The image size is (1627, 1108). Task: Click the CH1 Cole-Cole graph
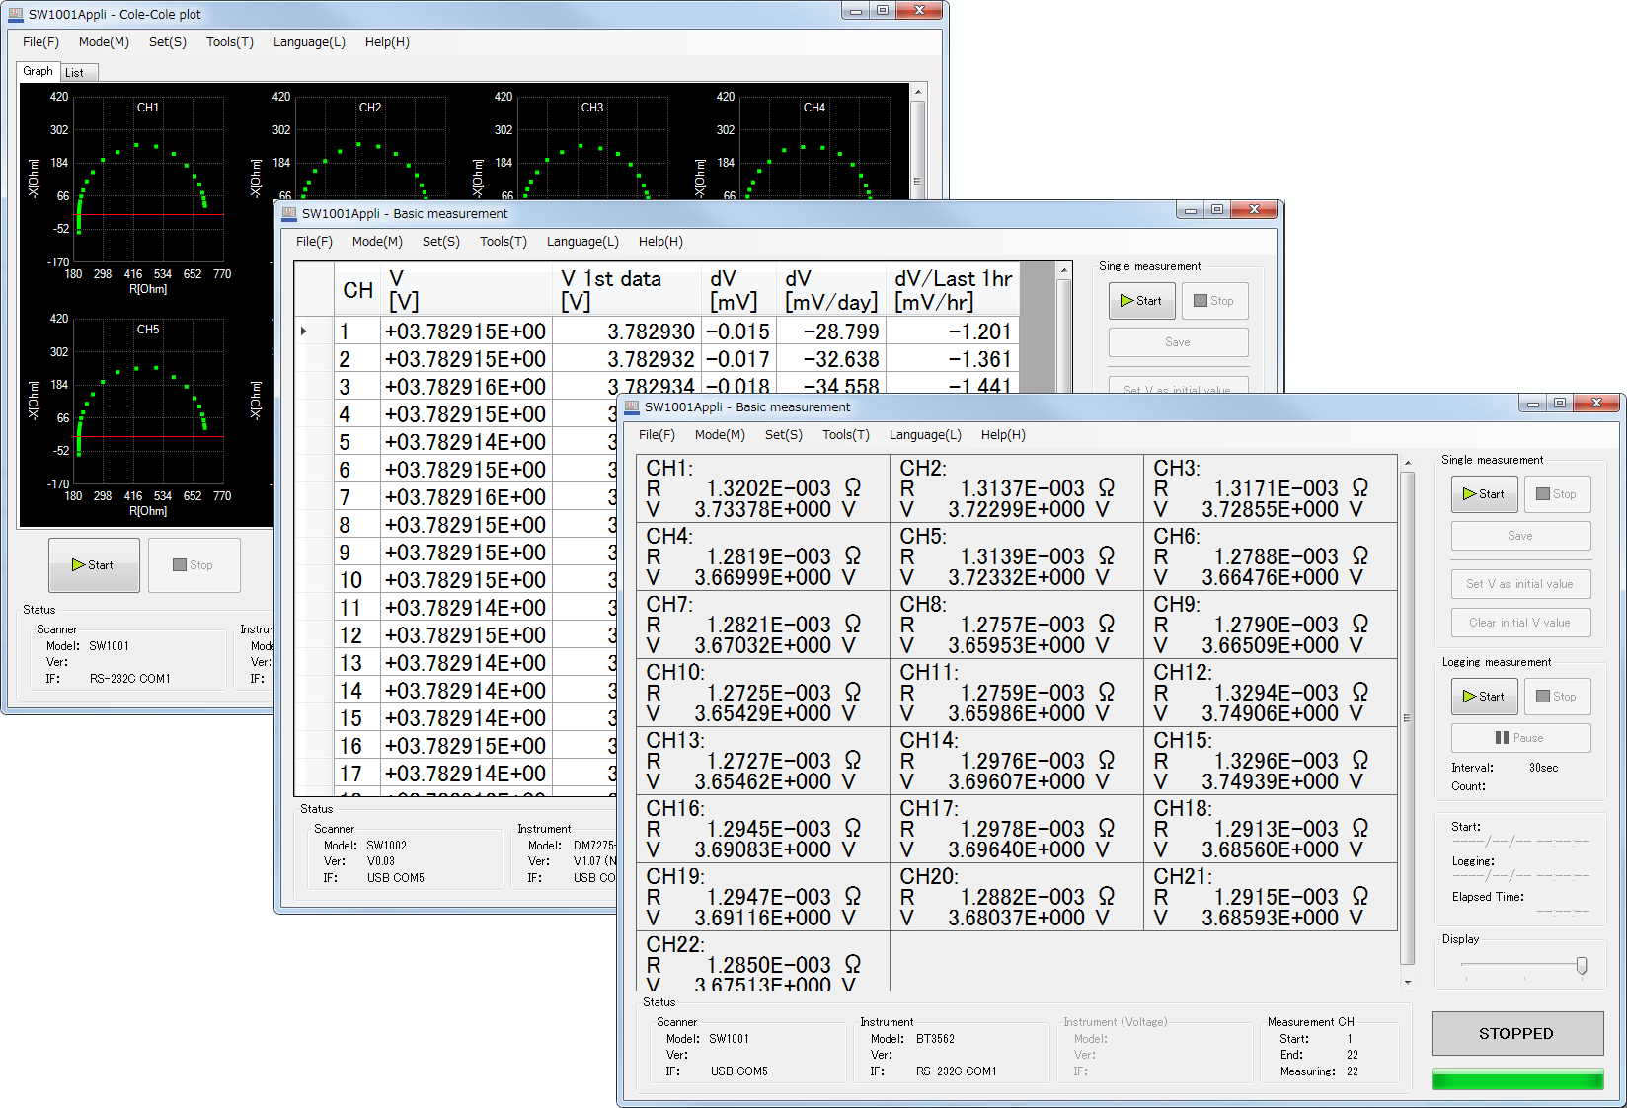(148, 180)
